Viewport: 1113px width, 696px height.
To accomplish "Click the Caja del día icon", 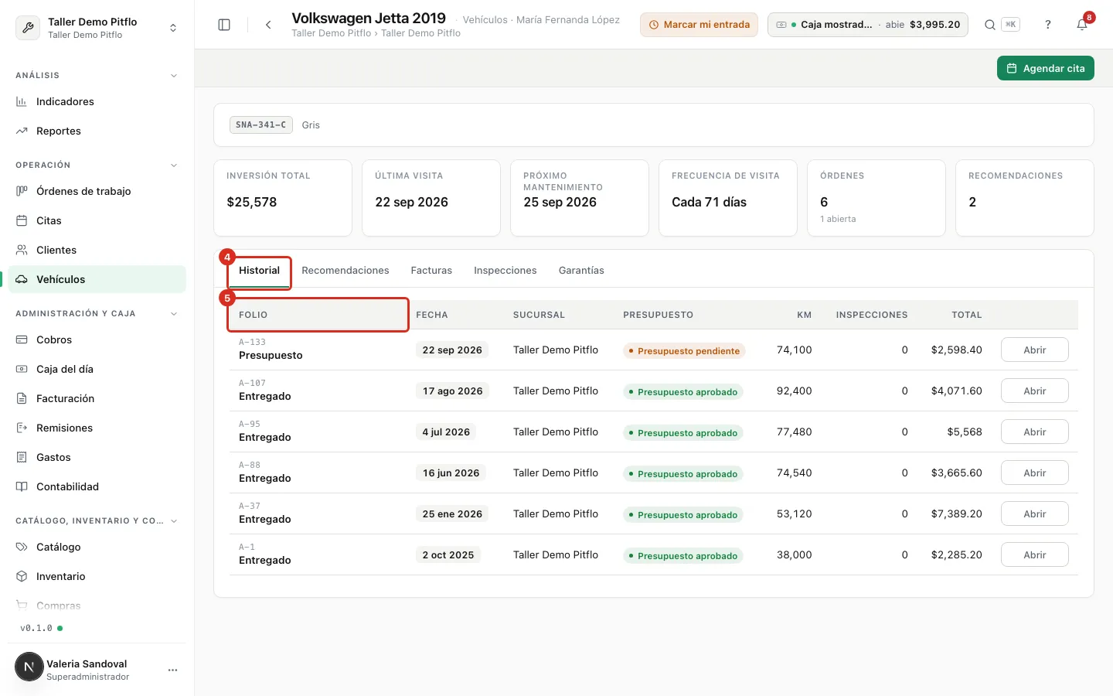I will tap(22, 369).
